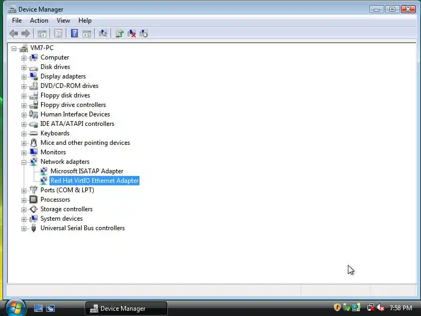Open the Help menu
Screen dimensions: 421x316
click(85, 21)
